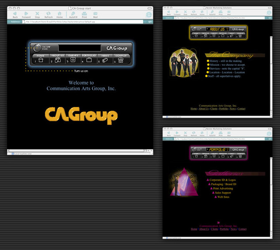Click the empty radio display screen
Screen dimensions: 280x250
click(x=79, y=48)
